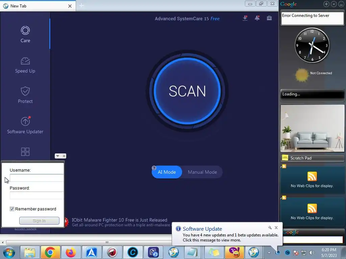This screenshot has width=346, height=259.
Task: Open the Protect shield section
Action: 25,95
